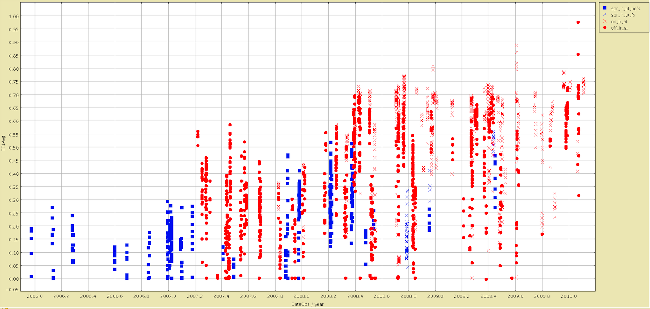This screenshot has height=309, width=650.
Task: Select the on_lr_at legend label
Action: (619, 21)
